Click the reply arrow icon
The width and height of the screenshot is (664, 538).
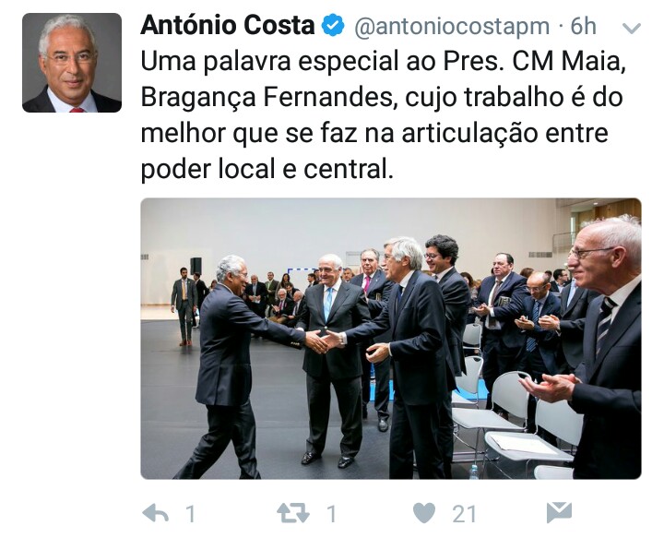(x=156, y=514)
